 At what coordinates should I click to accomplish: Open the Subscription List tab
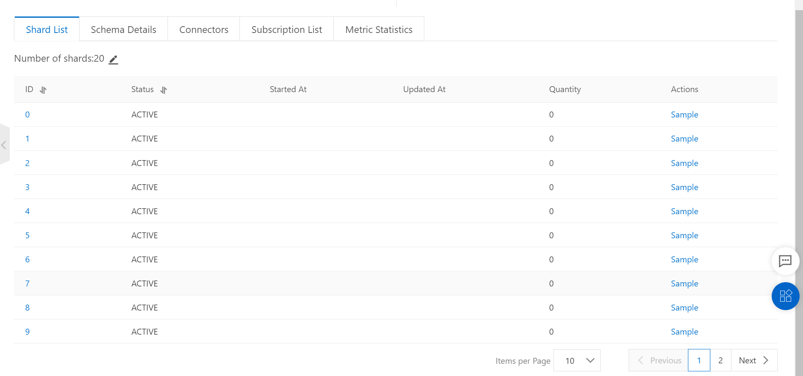pyautogui.click(x=286, y=29)
